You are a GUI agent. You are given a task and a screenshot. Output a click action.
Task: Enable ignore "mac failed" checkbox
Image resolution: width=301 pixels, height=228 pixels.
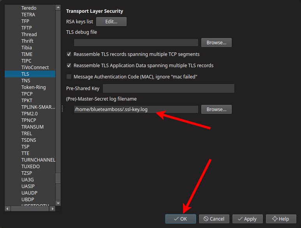point(69,77)
